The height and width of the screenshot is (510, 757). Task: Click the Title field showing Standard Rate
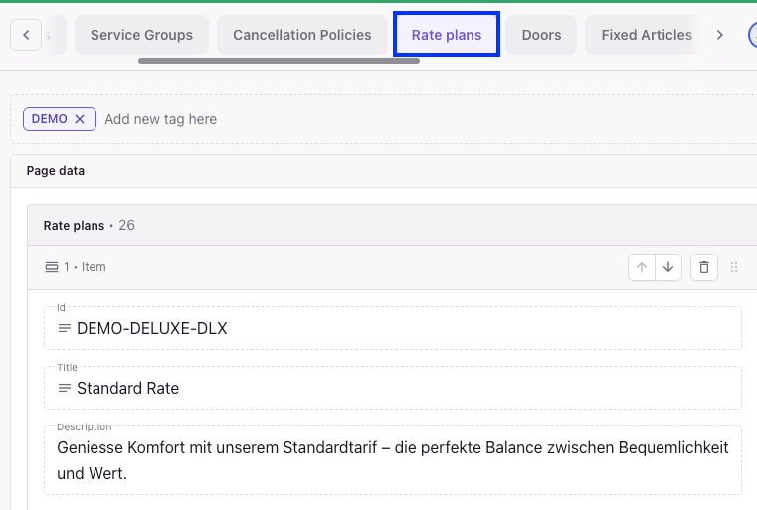click(398, 388)
